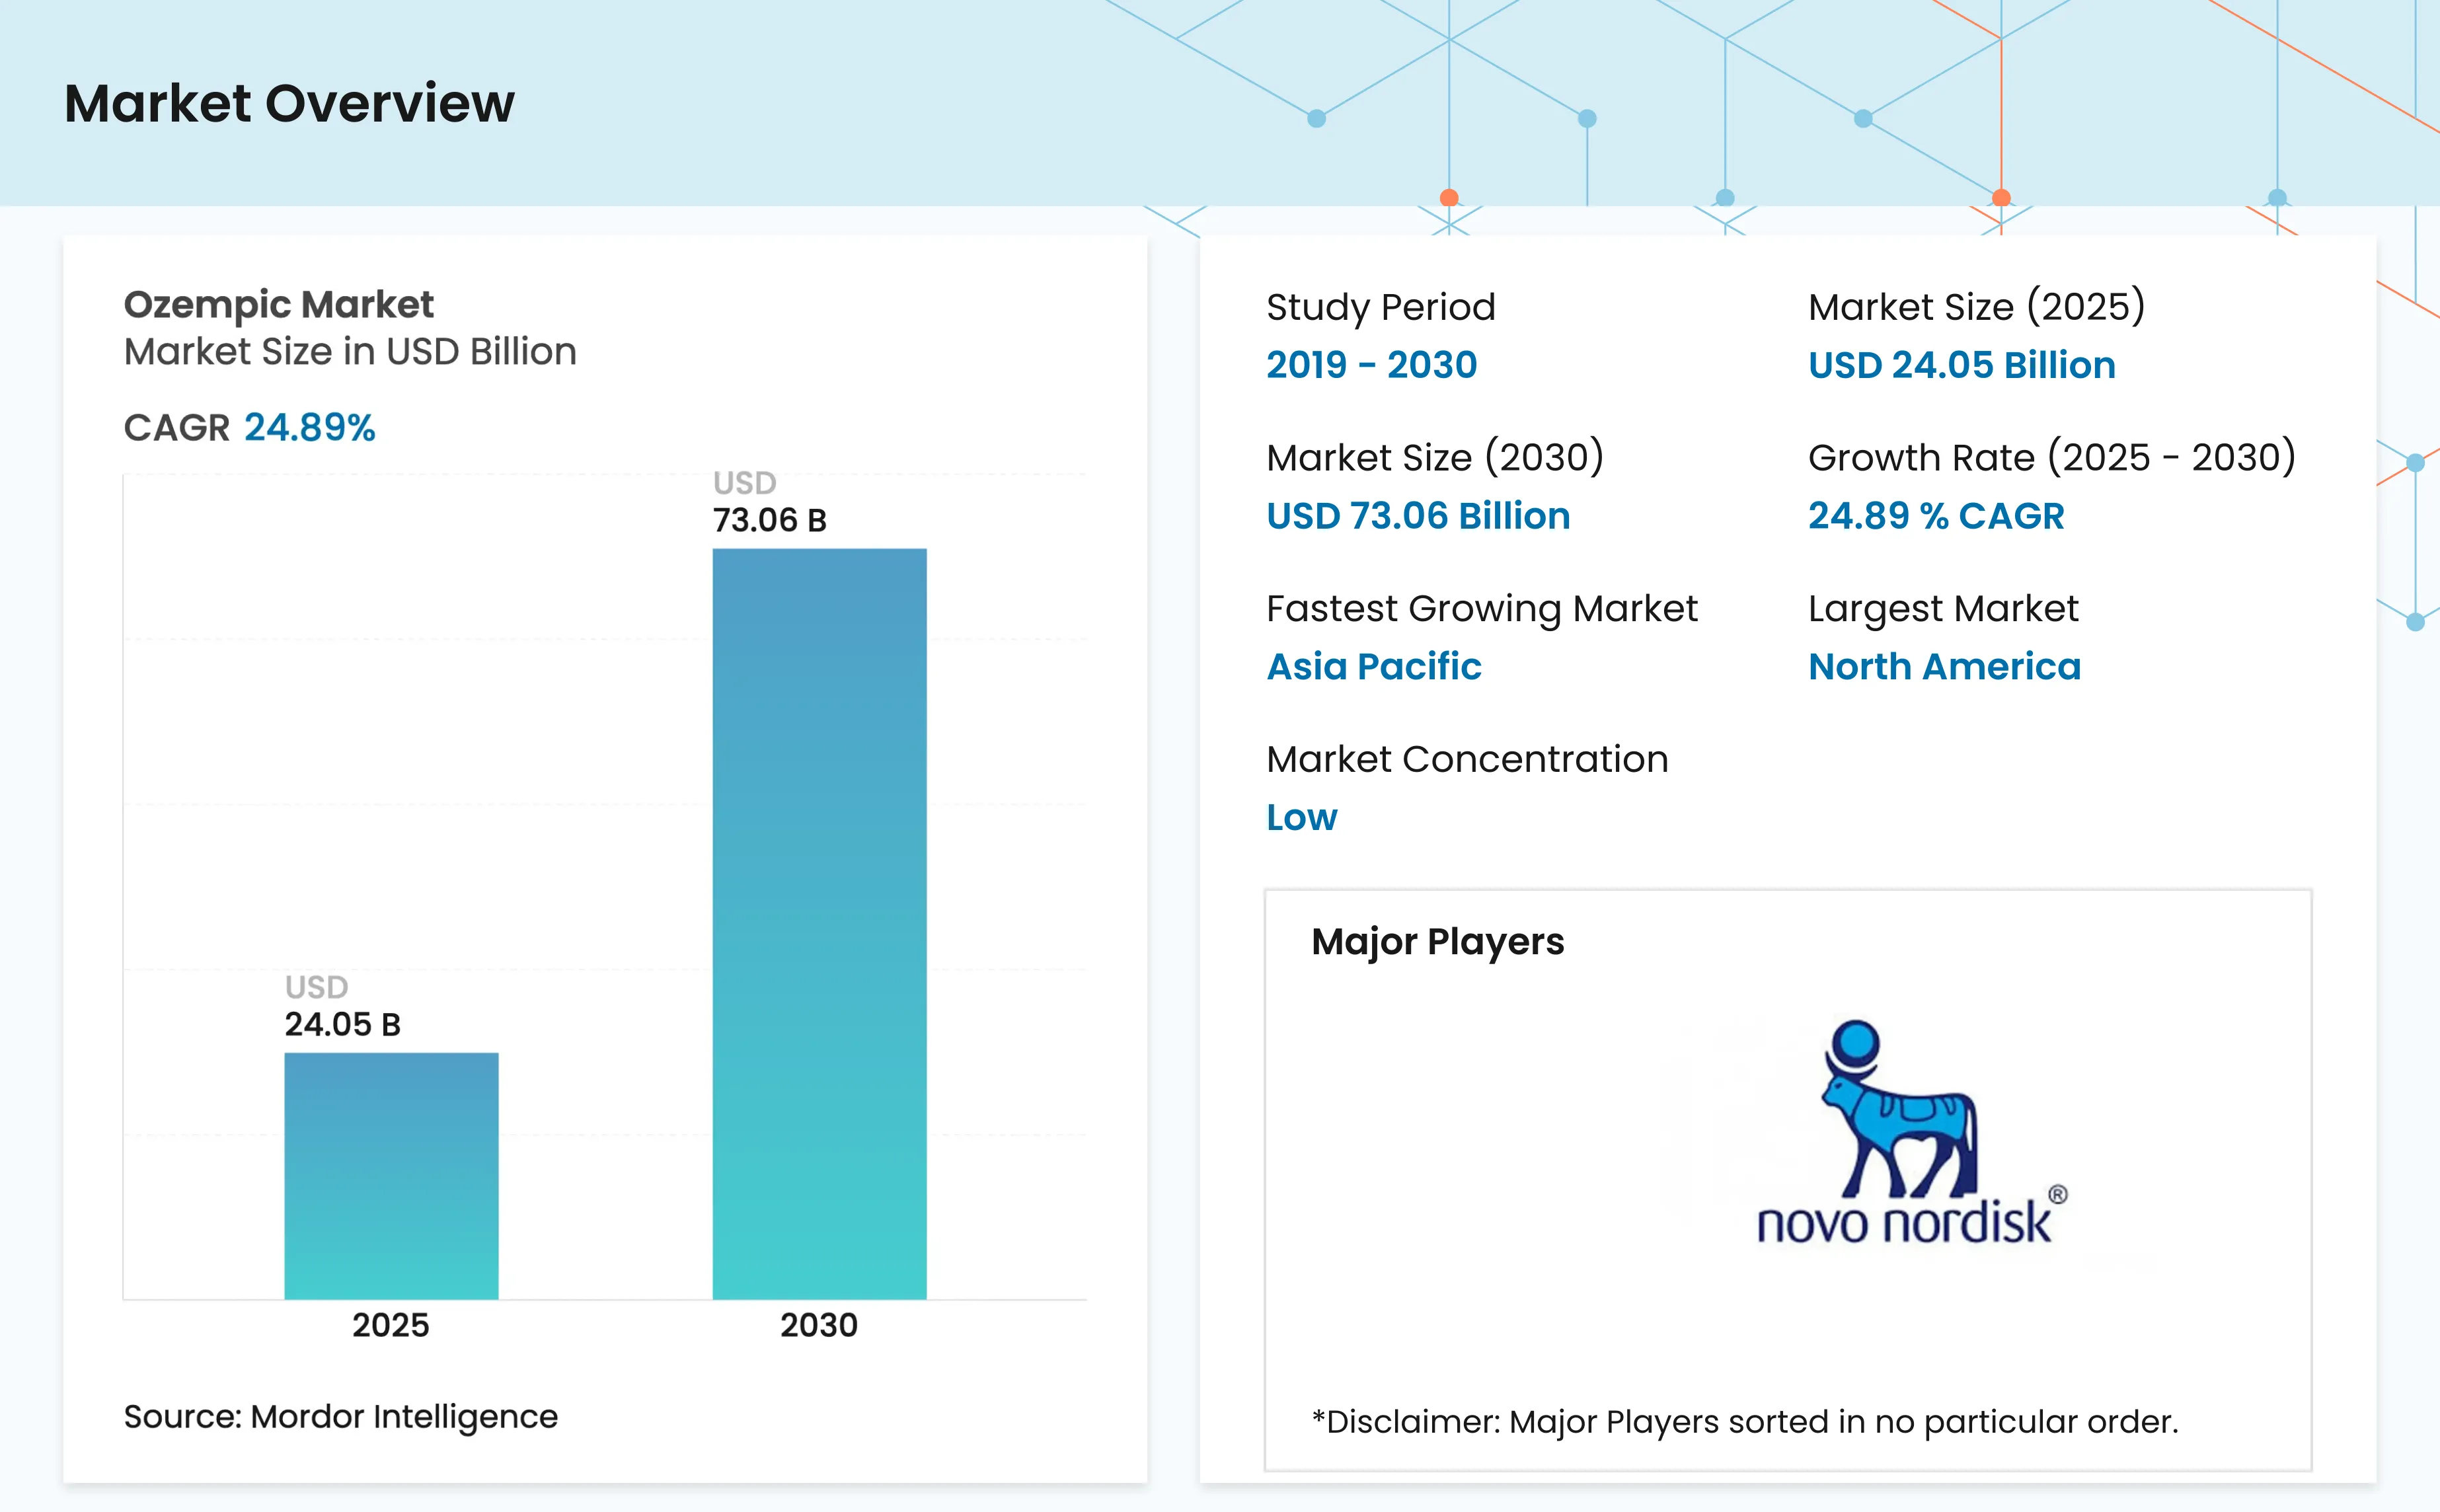This screenshot has height=1512, width=2440.
Task: Click the "Major Players" heading
Action: (1438, 943)
